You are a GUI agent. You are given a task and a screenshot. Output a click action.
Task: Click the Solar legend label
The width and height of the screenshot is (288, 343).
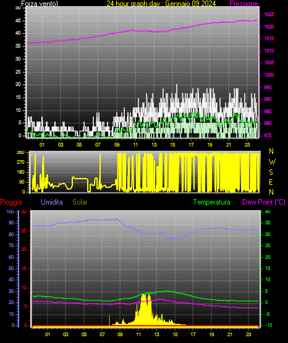pyautogui.click(x=80, y=202)
